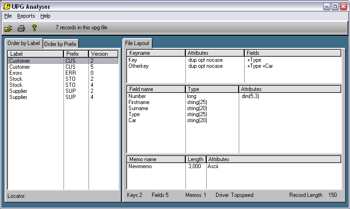Click the UPG Analyser title bar icon
The height and width of the screenshot is (209, 350).
[x=6, y=7]
